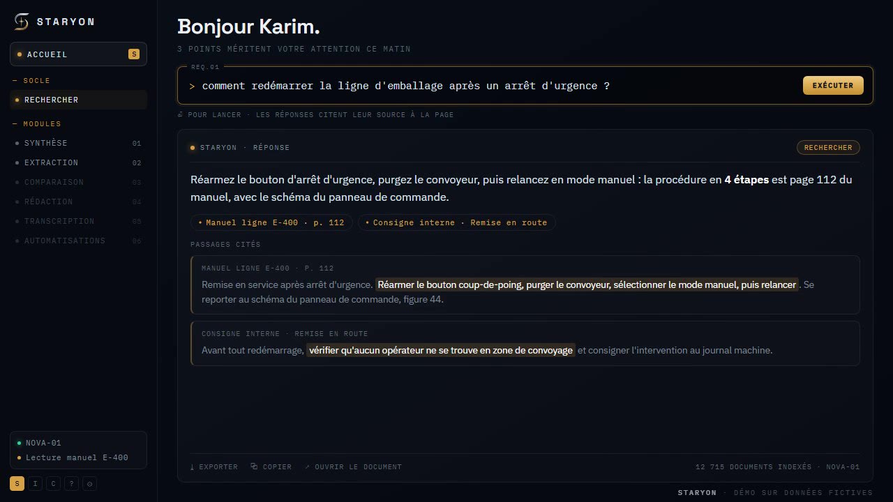The image size is (893, 502).
Task: Click the Exécuter button
Action: 833,85
